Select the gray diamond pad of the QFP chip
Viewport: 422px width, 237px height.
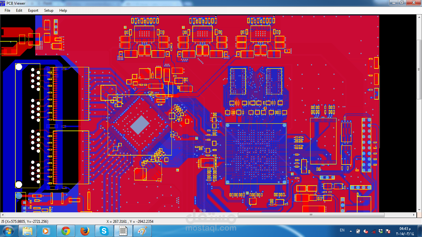pos(140,125)
